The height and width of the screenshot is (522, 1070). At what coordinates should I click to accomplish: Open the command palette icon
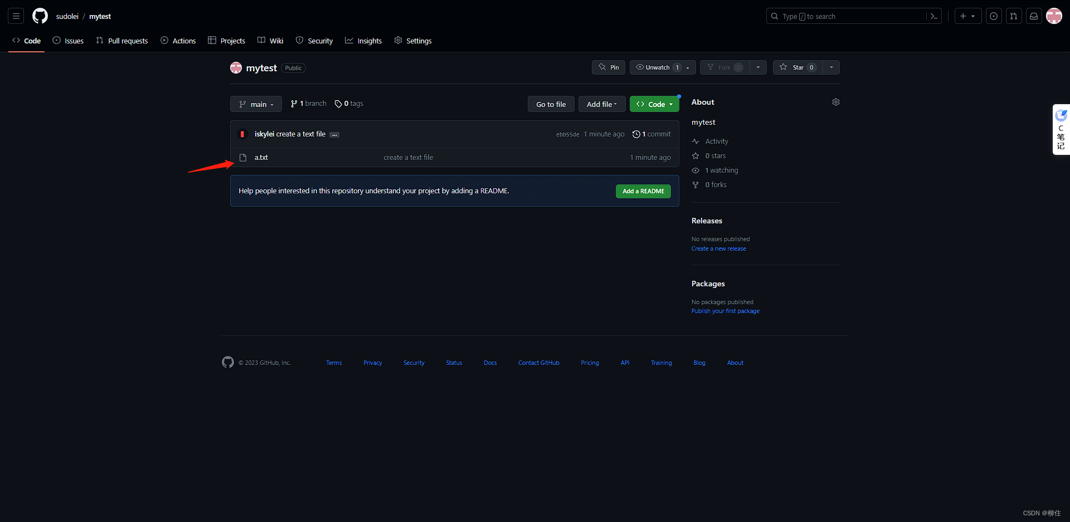934,16
